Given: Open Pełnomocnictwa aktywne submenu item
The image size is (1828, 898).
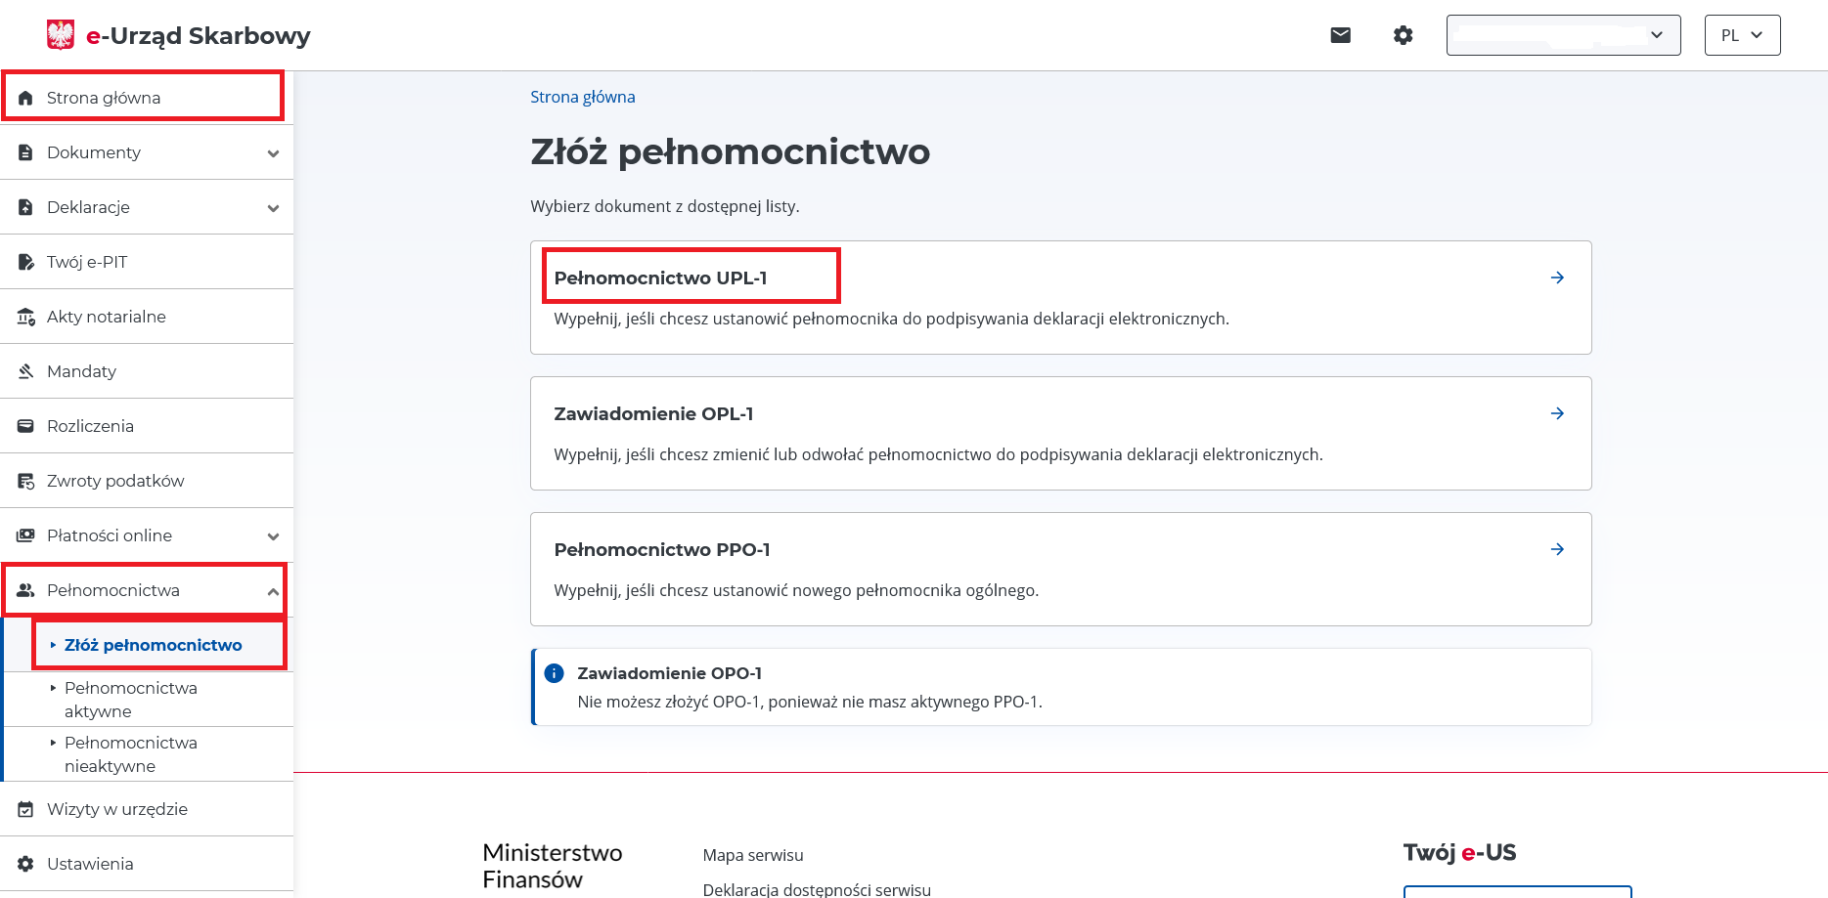Looking at the screenshot, I should click(x=131, y=700).
